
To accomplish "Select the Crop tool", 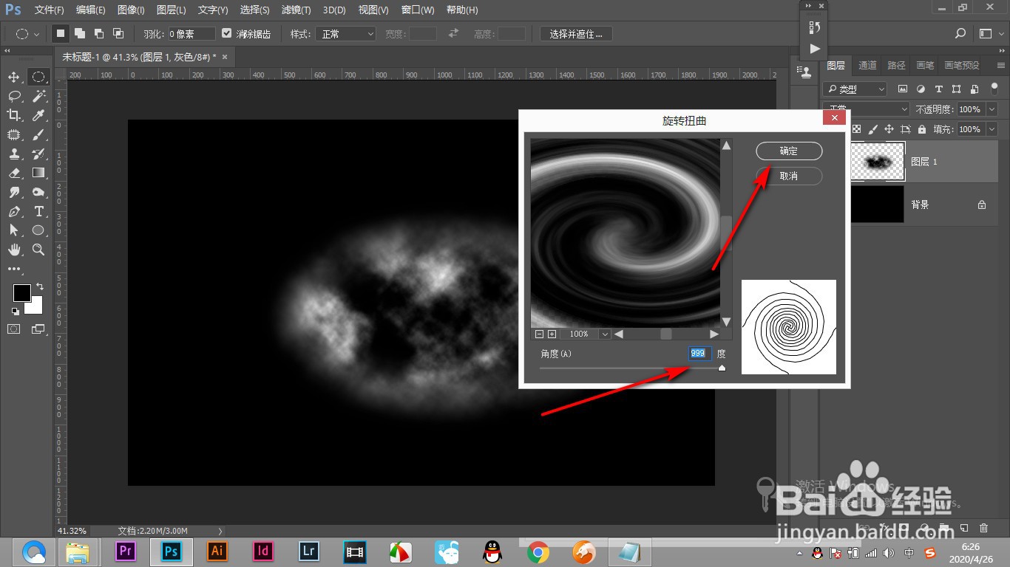I will [13, 115].
